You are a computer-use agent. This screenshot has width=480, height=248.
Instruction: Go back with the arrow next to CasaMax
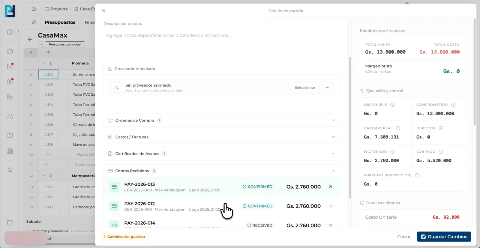(30, 39)
